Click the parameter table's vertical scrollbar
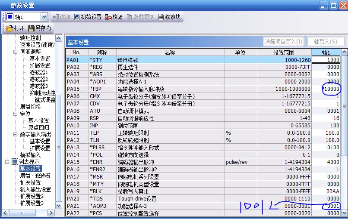 coord(344,129)
